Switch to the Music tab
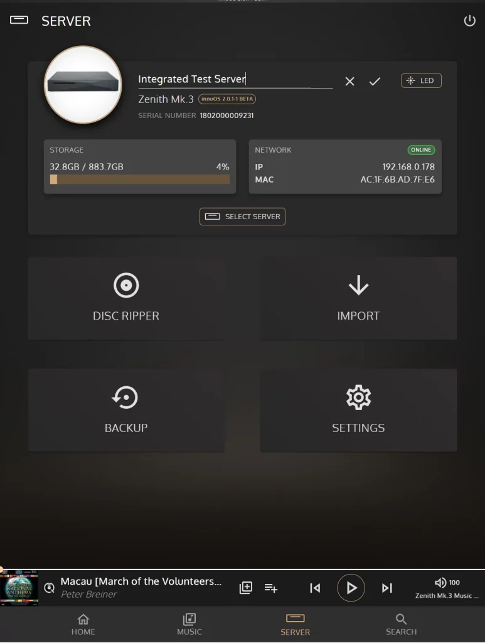 click(x=189, y=625)
